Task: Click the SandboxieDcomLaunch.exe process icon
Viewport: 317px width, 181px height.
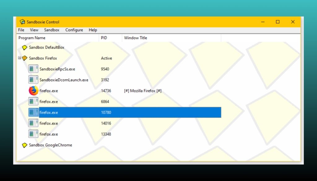Action: [x=33, y=80]
